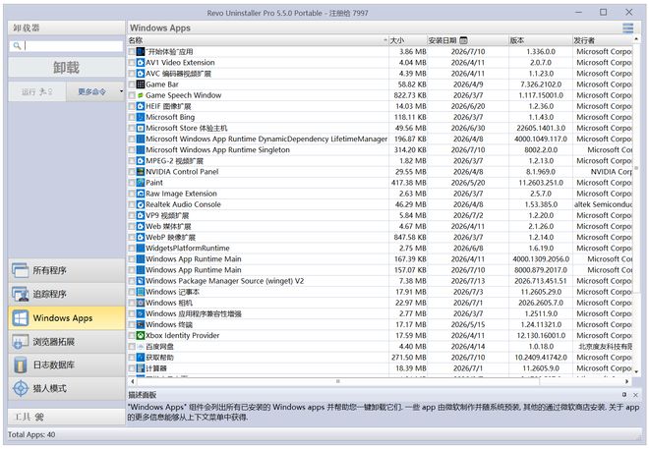Viewport: 649px width, 449px height.
Task: Switch to 浏览器拓展 section
Action: tap(66, 342)
